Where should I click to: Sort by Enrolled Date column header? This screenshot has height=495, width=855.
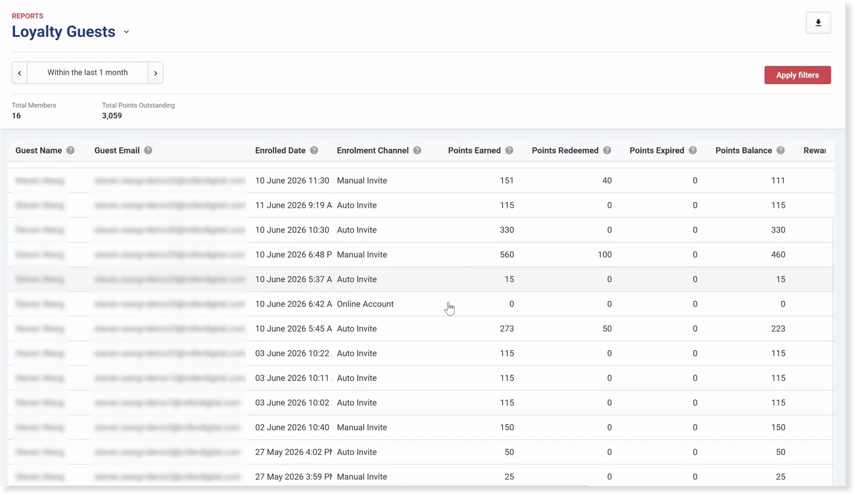click(x=280, y=151)
